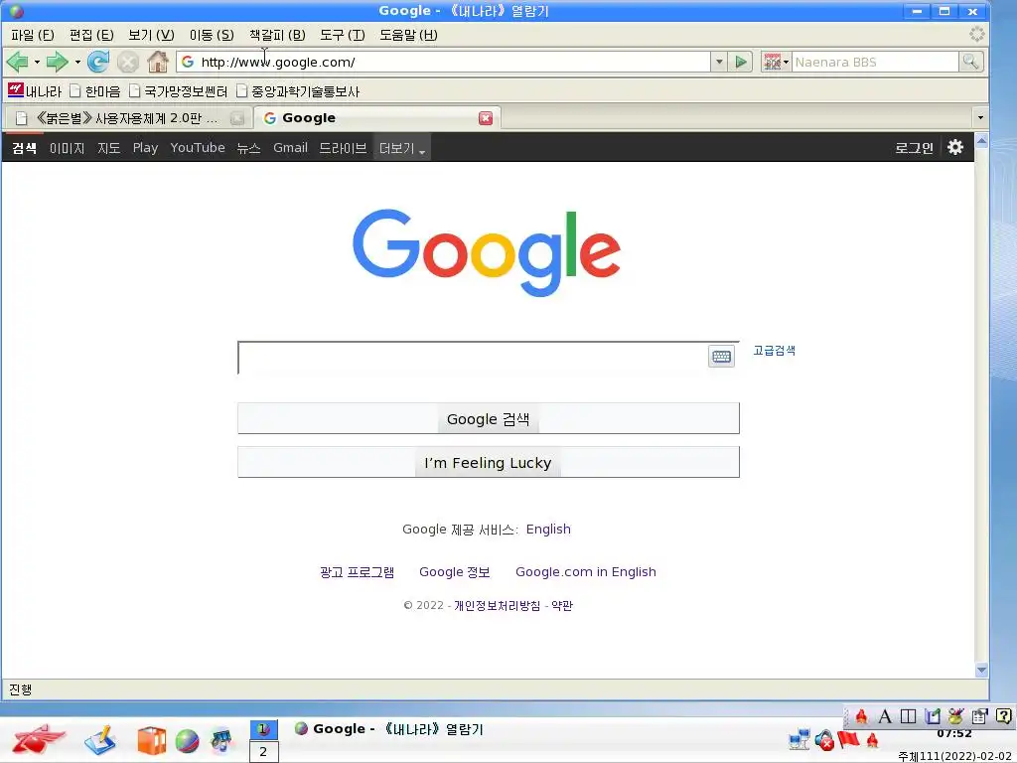Open the home page via the house icon
The width and height of the screenshot is (1017, 763).
(158, 63)
